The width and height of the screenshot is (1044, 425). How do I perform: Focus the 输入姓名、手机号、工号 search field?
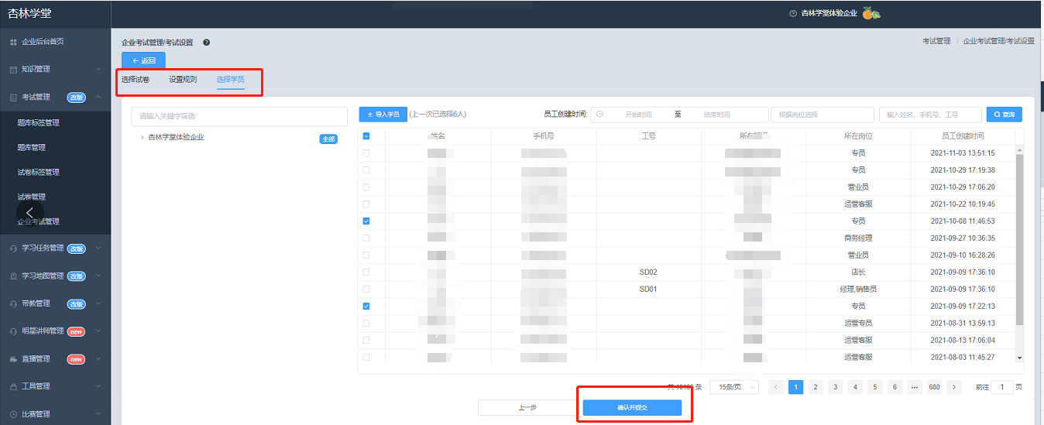(930, 115)
